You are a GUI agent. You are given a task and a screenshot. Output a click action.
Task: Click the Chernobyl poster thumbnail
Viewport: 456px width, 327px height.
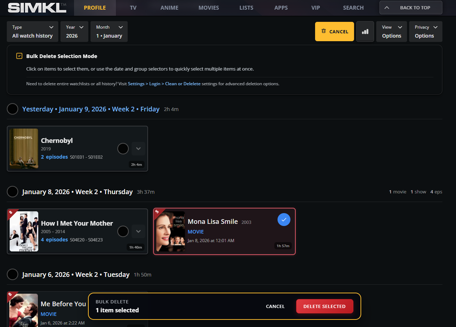[x=24, y=149]
